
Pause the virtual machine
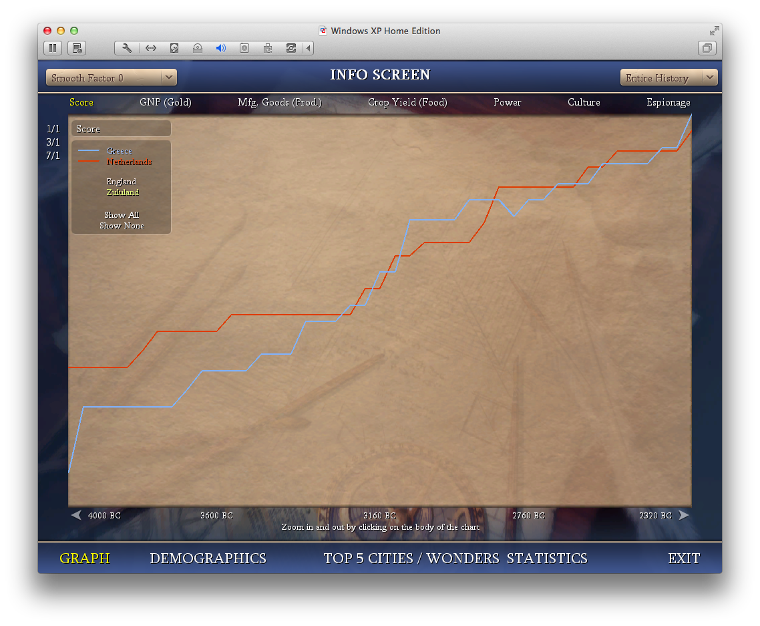[53, 48]
